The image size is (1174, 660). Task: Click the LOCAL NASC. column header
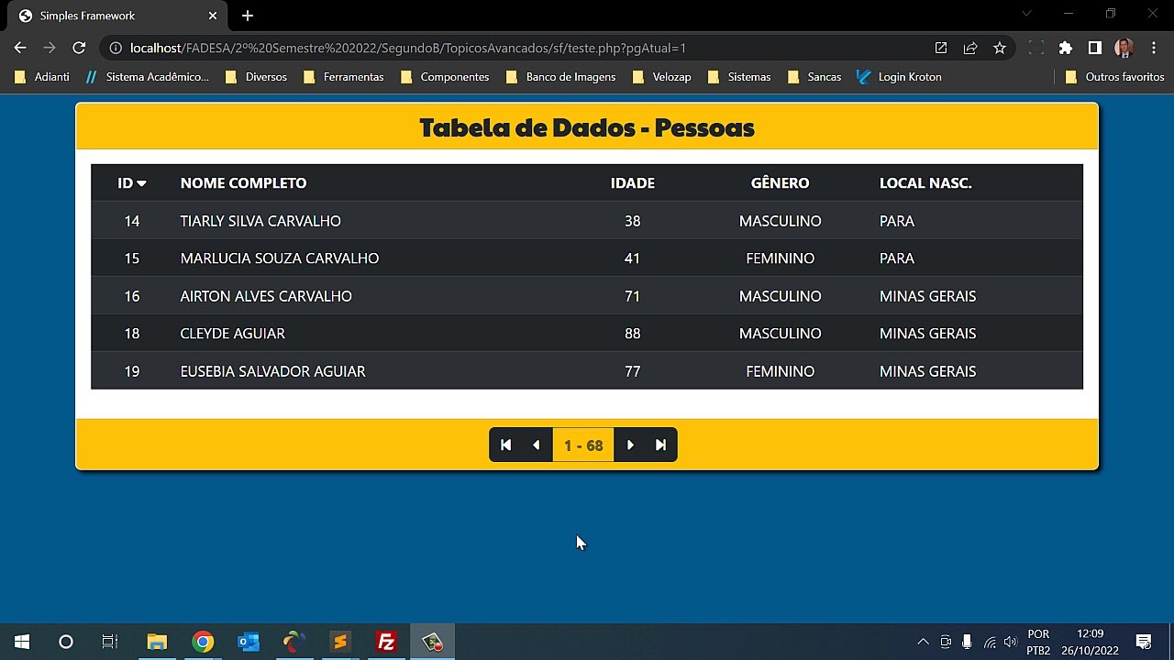925,183
